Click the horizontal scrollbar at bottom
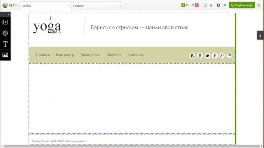The image size is (264, 148). [x=132, y=146]
